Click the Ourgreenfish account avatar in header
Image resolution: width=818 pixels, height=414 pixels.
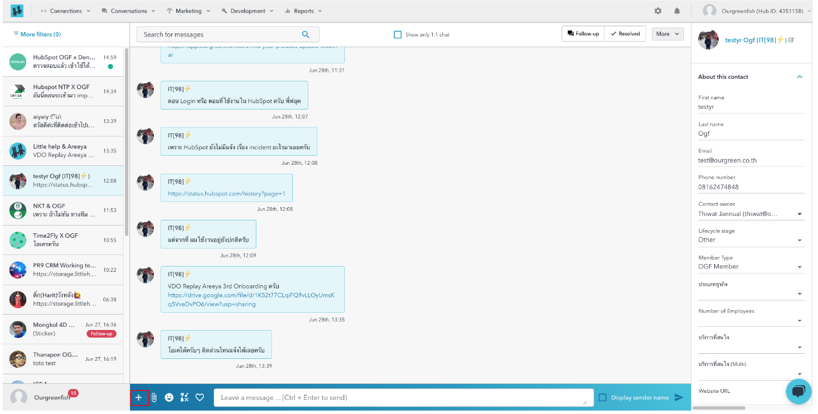pyautogui.click(x=709, y=11)
